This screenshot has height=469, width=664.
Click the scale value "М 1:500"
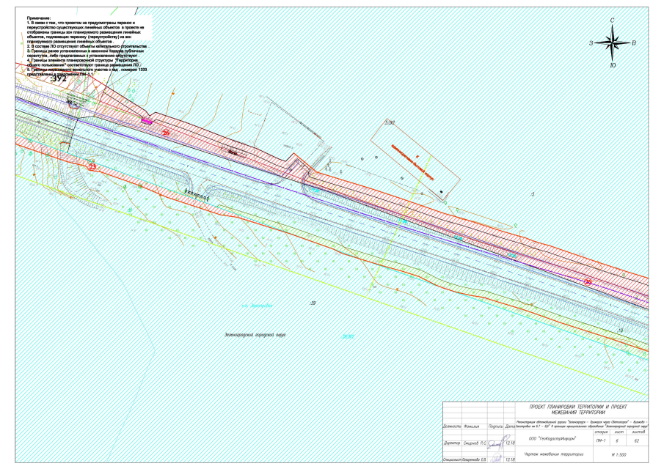(619, 455)
